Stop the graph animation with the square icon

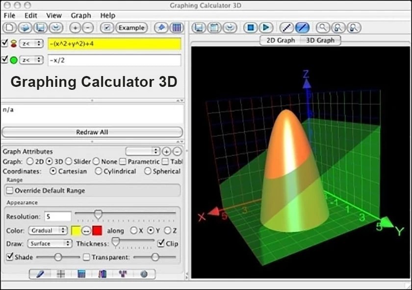point(251,27)
